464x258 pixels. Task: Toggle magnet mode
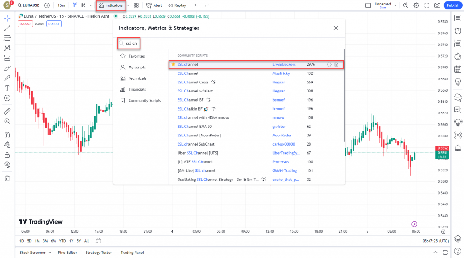tap(7, 135)
